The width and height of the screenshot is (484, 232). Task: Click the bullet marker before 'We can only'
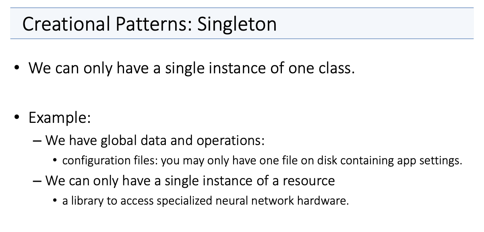click(17, 68)
